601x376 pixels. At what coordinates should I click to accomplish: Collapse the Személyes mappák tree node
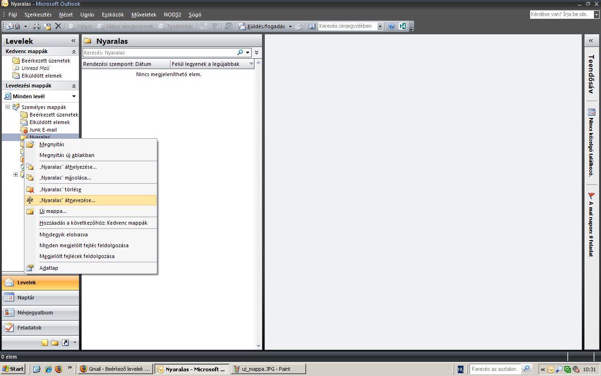point(8,107)
